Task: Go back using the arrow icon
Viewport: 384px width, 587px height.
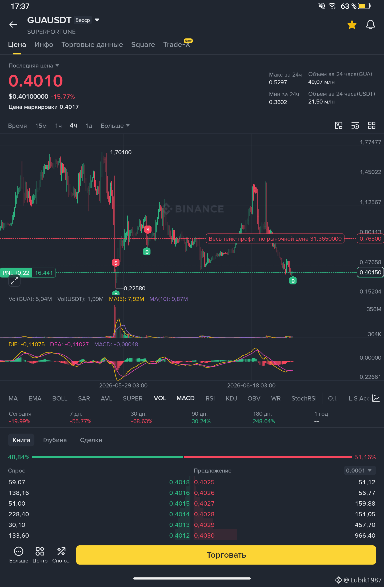Action: 13,25
